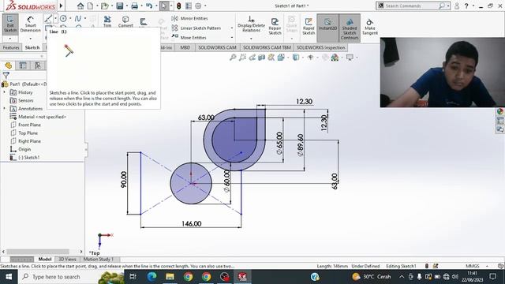This screenshot has width=505, height=284.
Task: Save the document with the Save icon
Action: pyautogui.click(x=120, y=6)
